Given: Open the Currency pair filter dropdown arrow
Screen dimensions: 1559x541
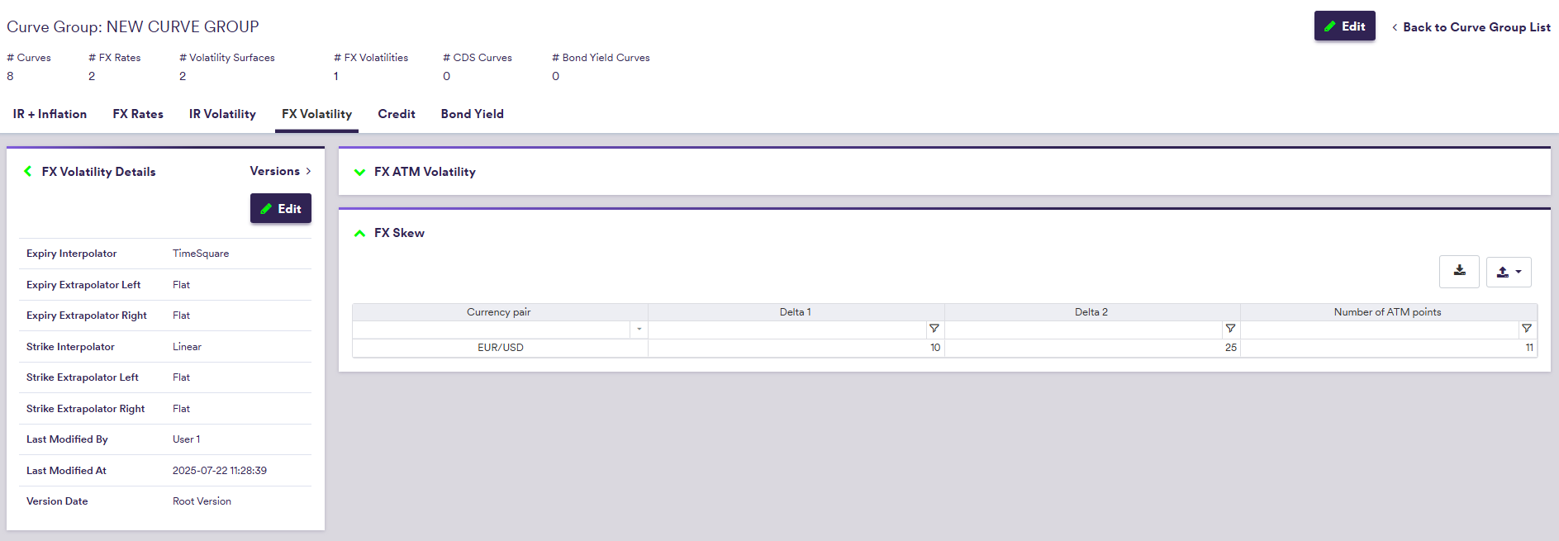Looking at the screenshot, I should (639, 329).
